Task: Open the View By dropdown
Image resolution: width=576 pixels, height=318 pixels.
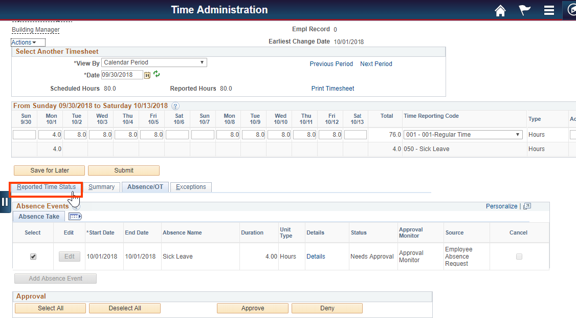Action: [x=153, y=62]
